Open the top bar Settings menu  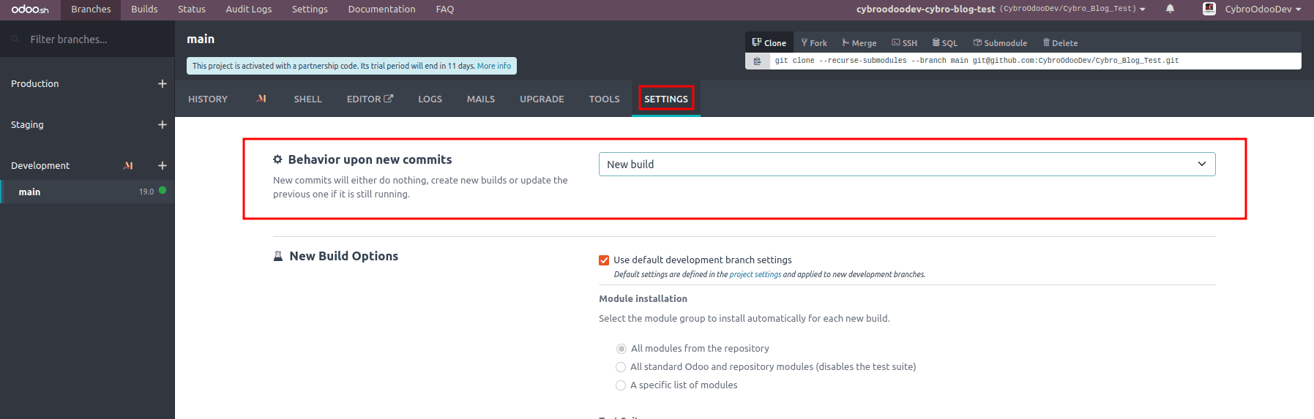310,10
